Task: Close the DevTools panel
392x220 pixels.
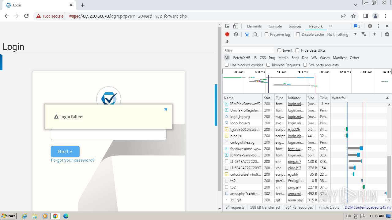Action: [x=387, y=26]
